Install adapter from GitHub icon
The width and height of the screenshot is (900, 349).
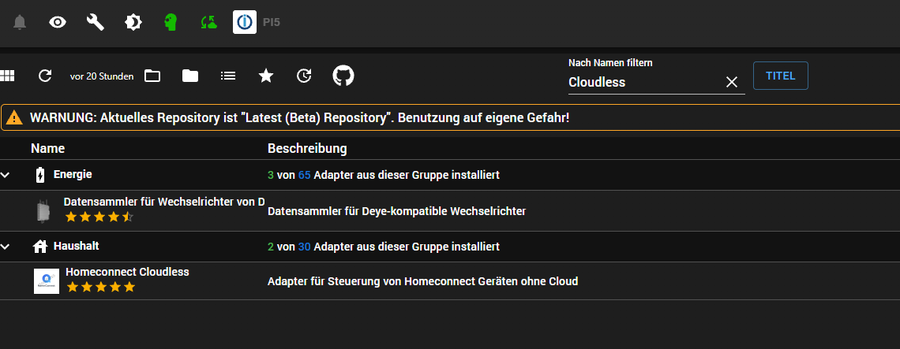pyautogui.click(x=343, y=76)
